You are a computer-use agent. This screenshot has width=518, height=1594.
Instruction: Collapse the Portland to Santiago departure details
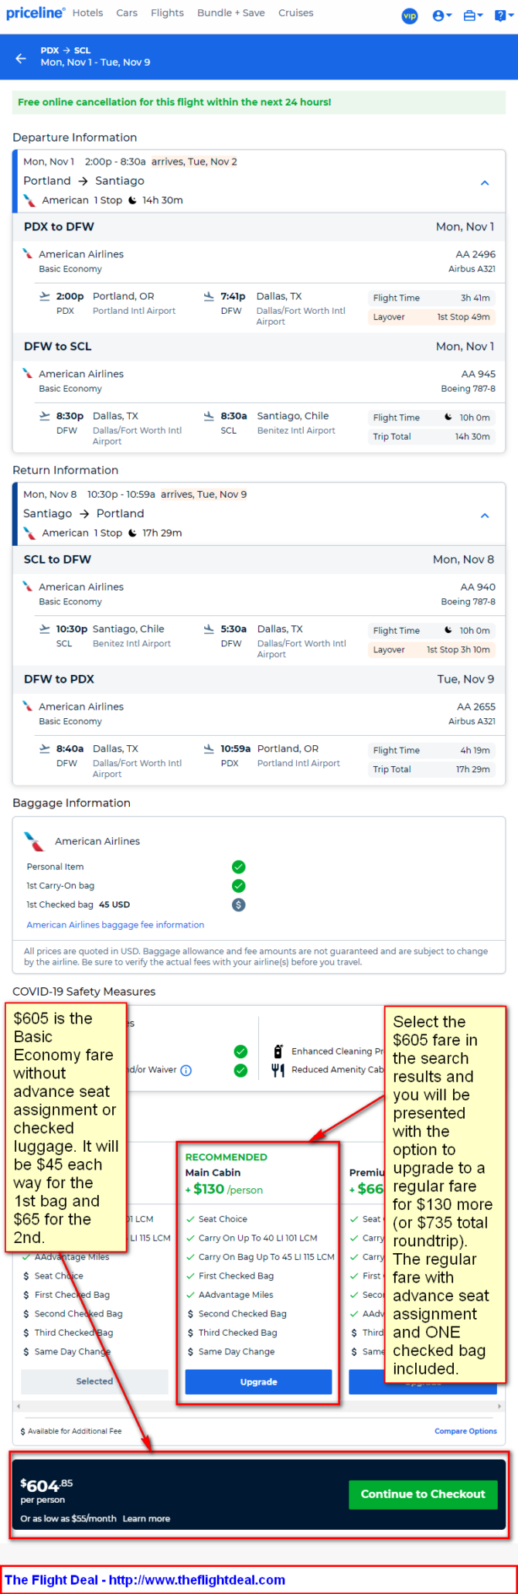tap(485, 183)
